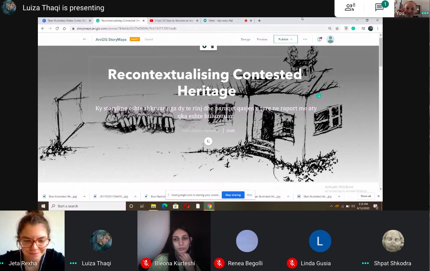Bookmark this page with the star
This screenshot has height=271, width=430.
click(337, 28)
